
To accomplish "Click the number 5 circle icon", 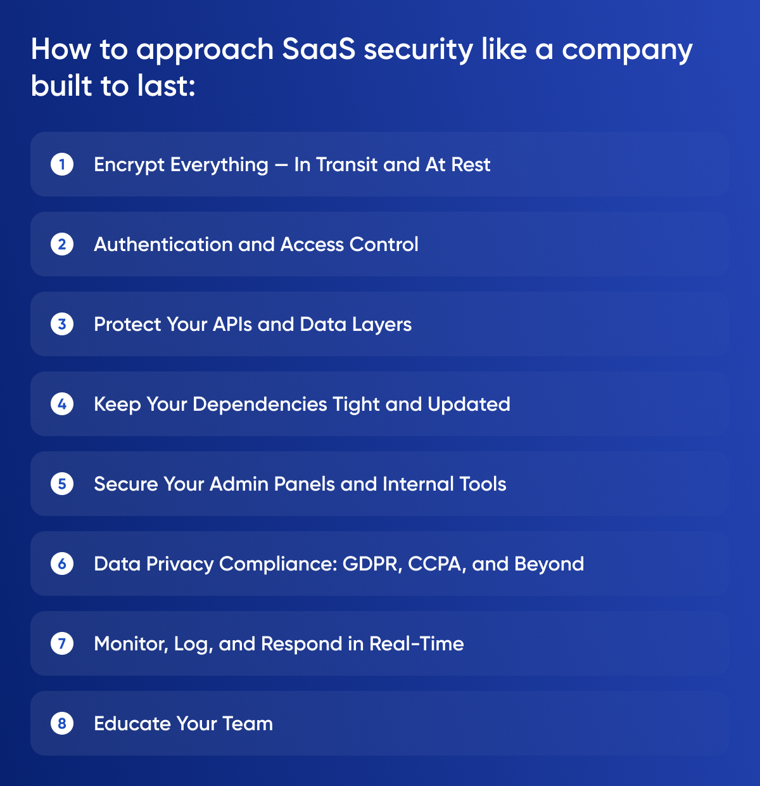I will (x=62, y=484).
